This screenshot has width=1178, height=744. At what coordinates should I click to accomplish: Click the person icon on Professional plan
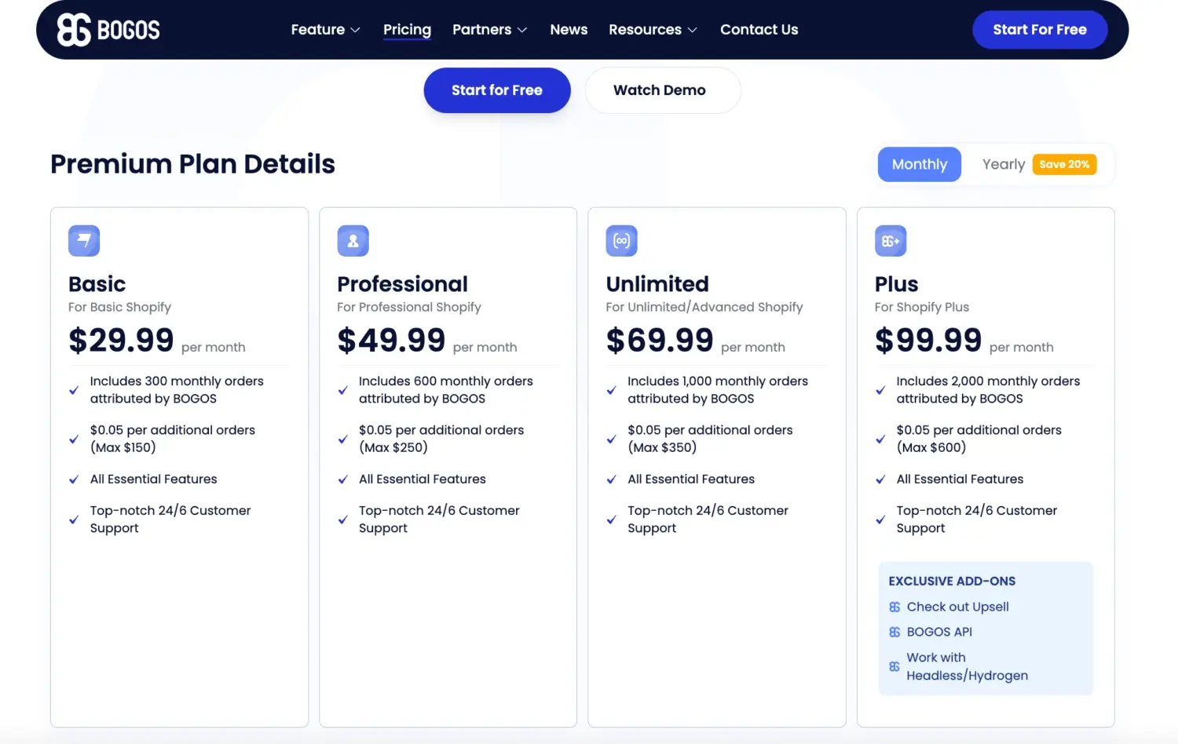(353, 241)
